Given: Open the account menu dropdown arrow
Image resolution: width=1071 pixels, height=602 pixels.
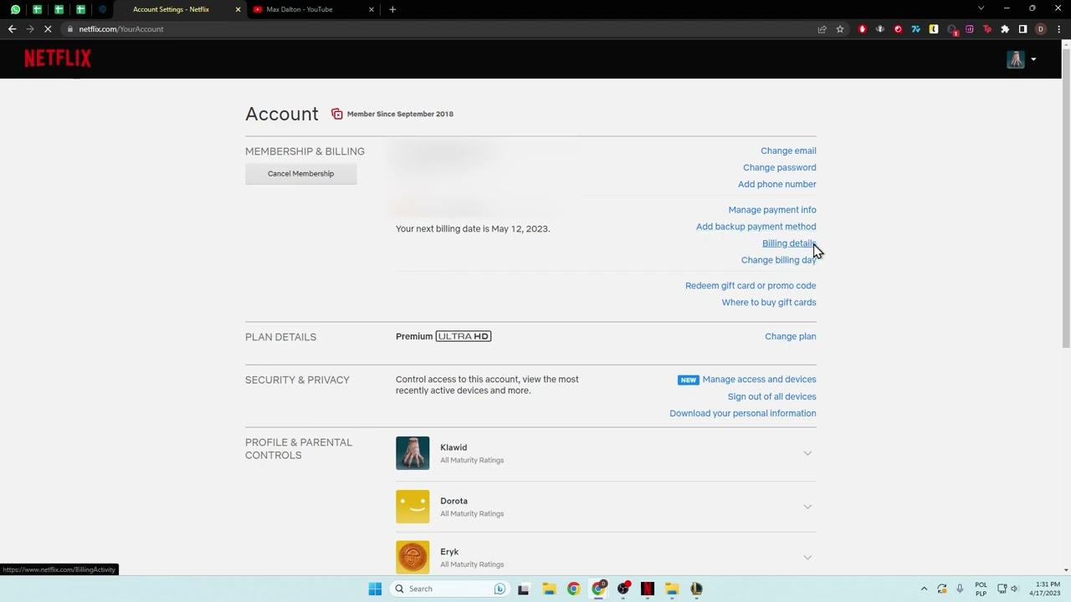Looking at the screenshot, I should point(1033,59).
